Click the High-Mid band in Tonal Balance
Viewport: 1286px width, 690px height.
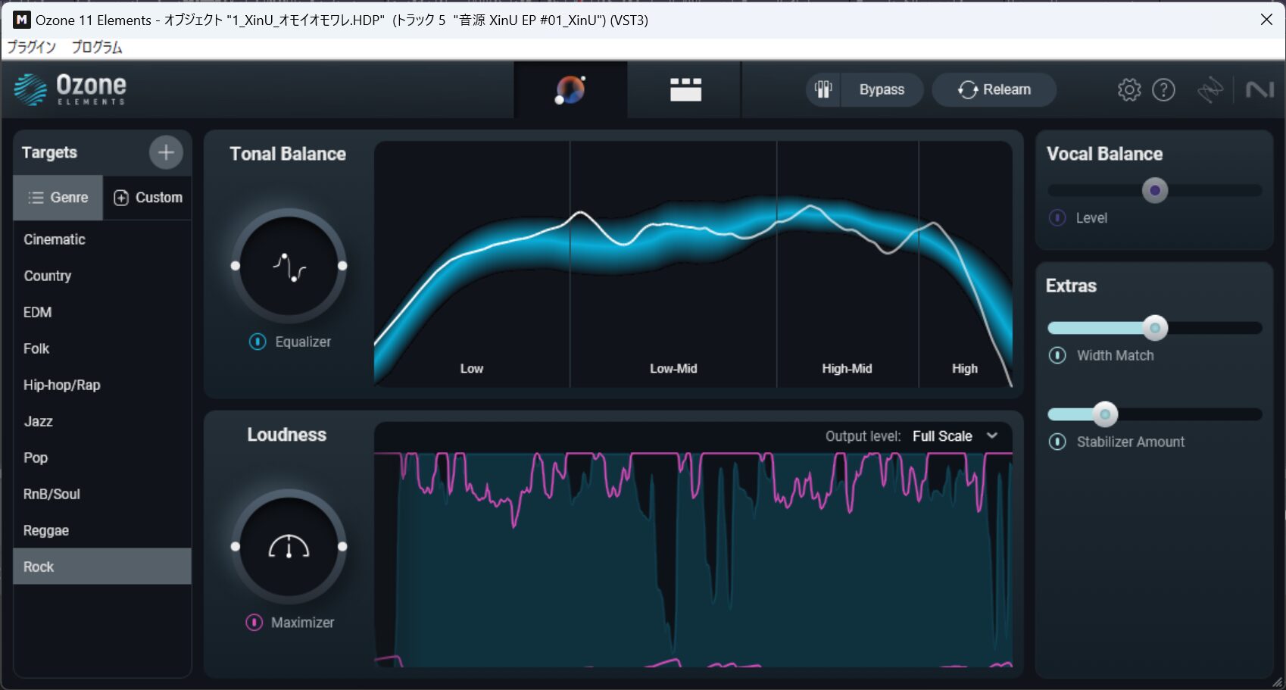[x=847, y=264]
